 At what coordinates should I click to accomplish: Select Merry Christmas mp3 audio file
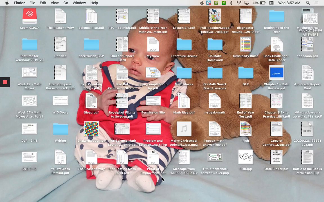click(184, 129)
